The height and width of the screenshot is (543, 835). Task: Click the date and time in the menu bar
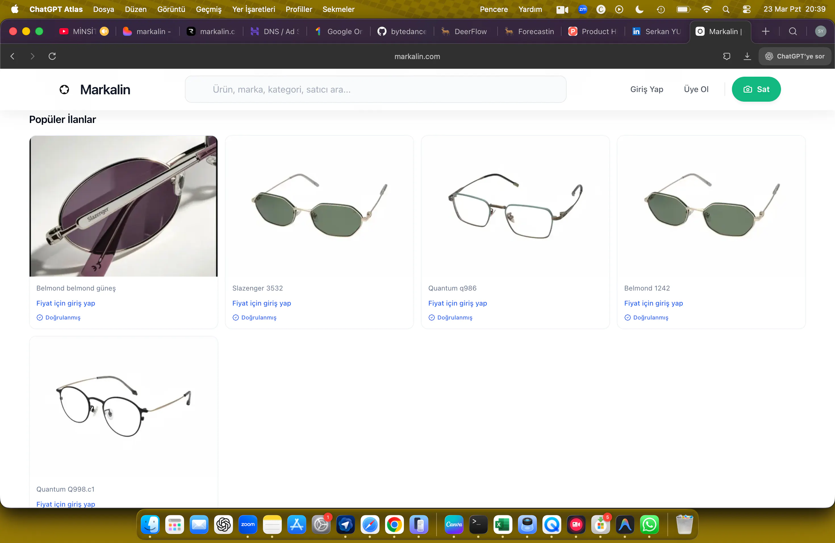[x=794, y=9]
